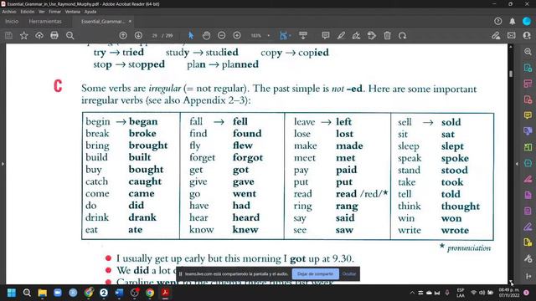Send file by email icon
Viewport: 536px width, 301px height.
click(x=512, y=35)
